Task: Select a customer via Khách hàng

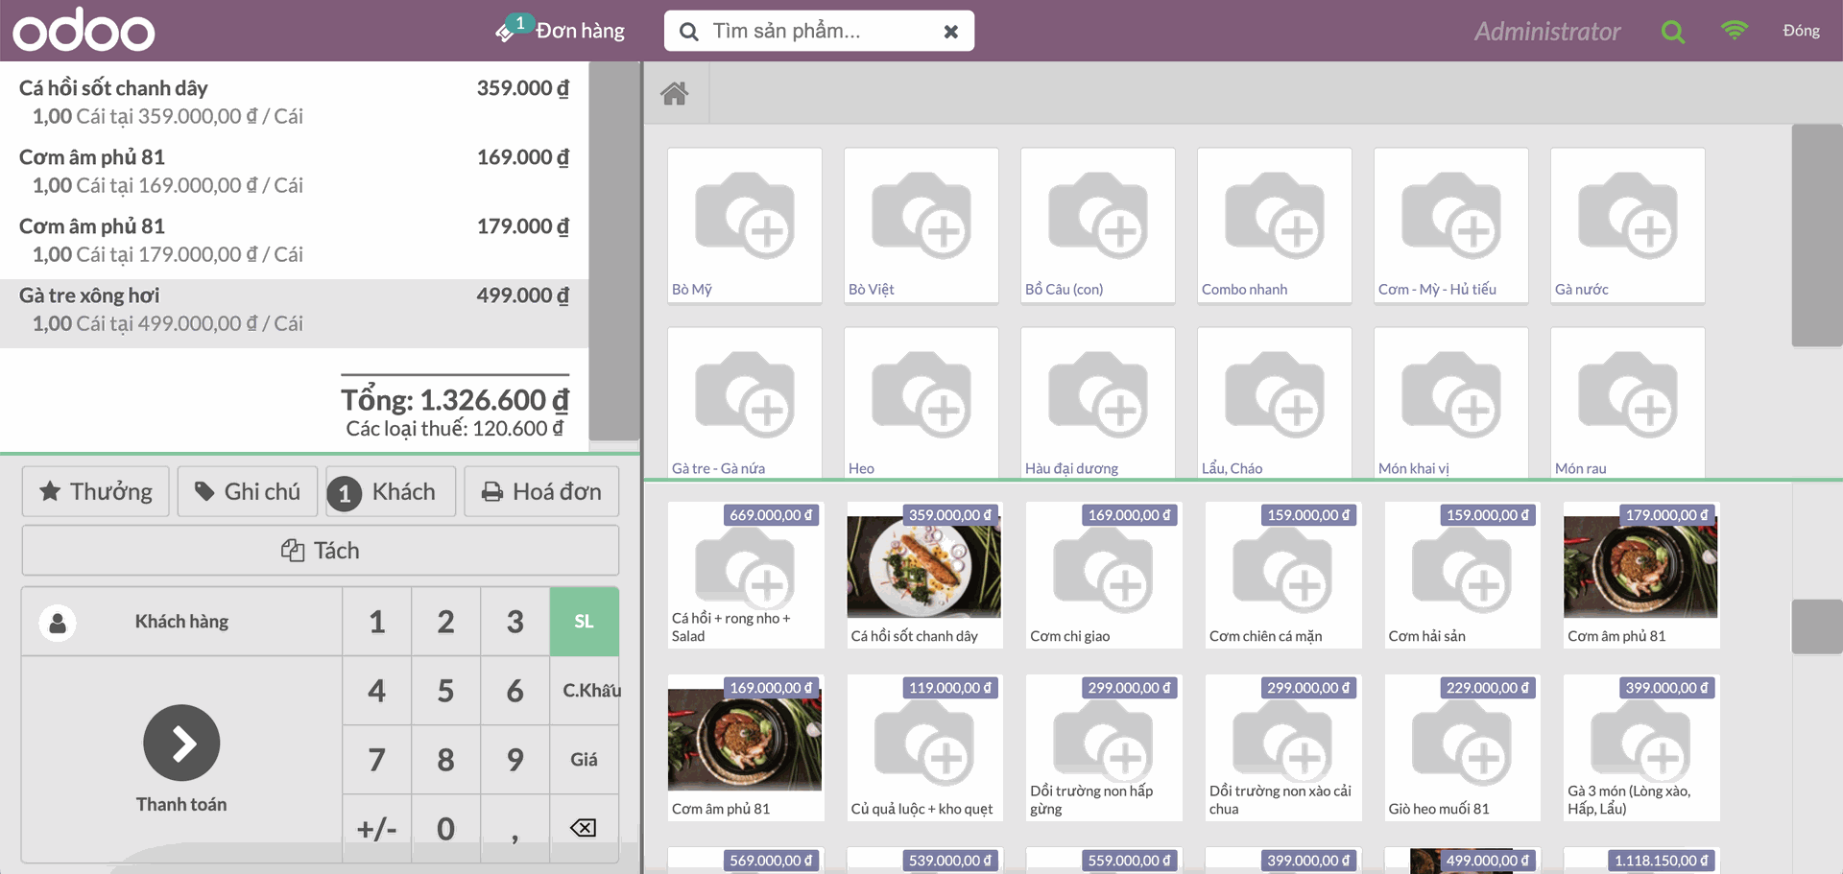Action: pos(181,622)
